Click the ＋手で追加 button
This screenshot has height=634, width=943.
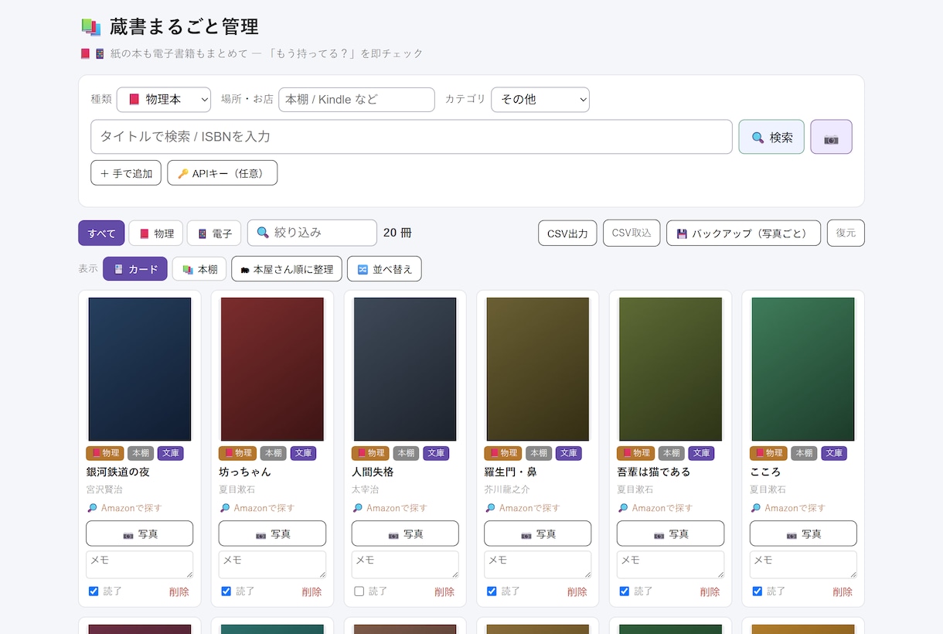(126, 173)
